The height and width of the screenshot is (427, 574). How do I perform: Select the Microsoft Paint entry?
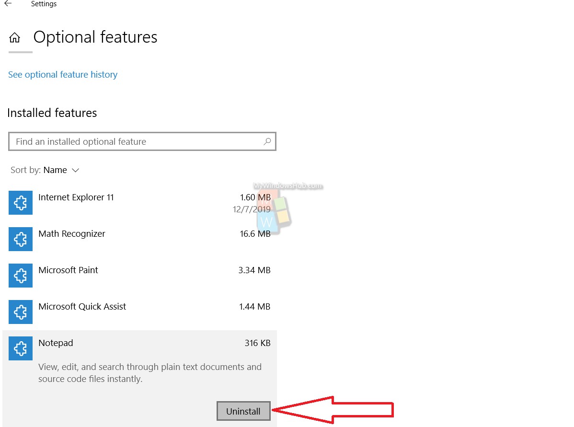[139, 276]
